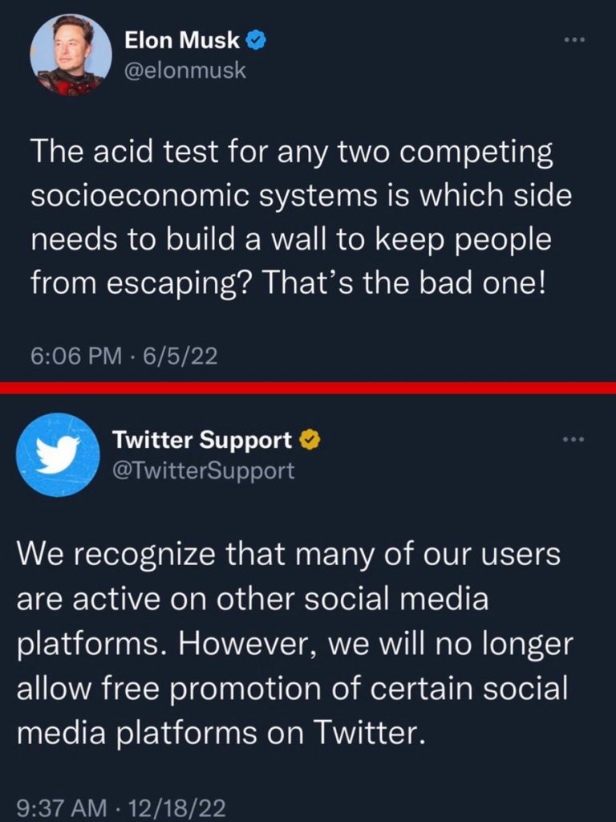Viewport: 616px width, 822px height.
Task: Click "We recognize that many" tweet line
Action: pos(288,554)
